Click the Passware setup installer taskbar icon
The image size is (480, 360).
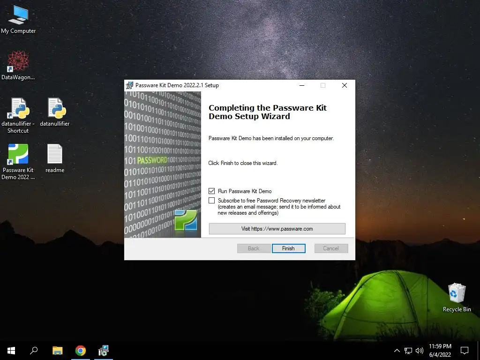[104, 351]
